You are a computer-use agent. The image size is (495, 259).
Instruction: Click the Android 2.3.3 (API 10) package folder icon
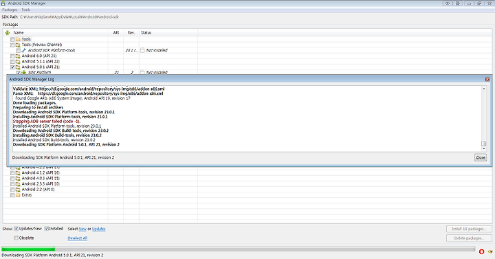[18, 184]
